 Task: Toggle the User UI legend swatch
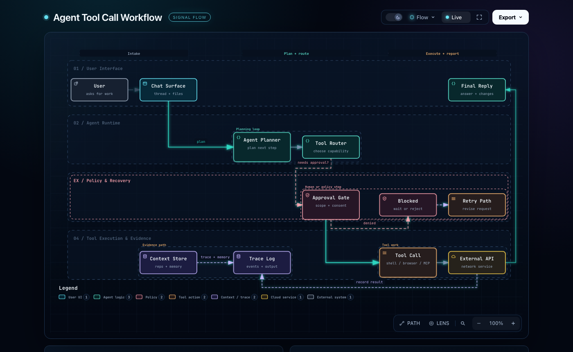62,297
